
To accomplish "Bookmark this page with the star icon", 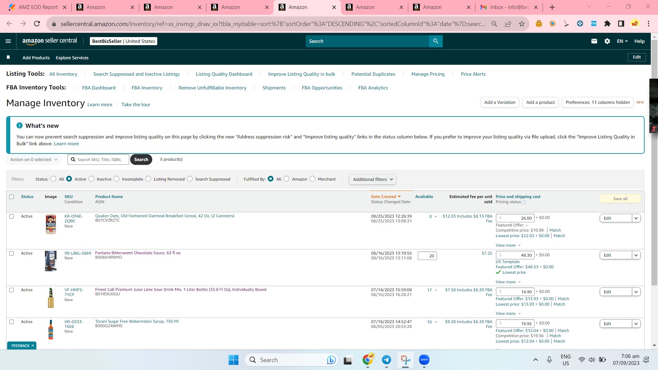I will [522, 24].
